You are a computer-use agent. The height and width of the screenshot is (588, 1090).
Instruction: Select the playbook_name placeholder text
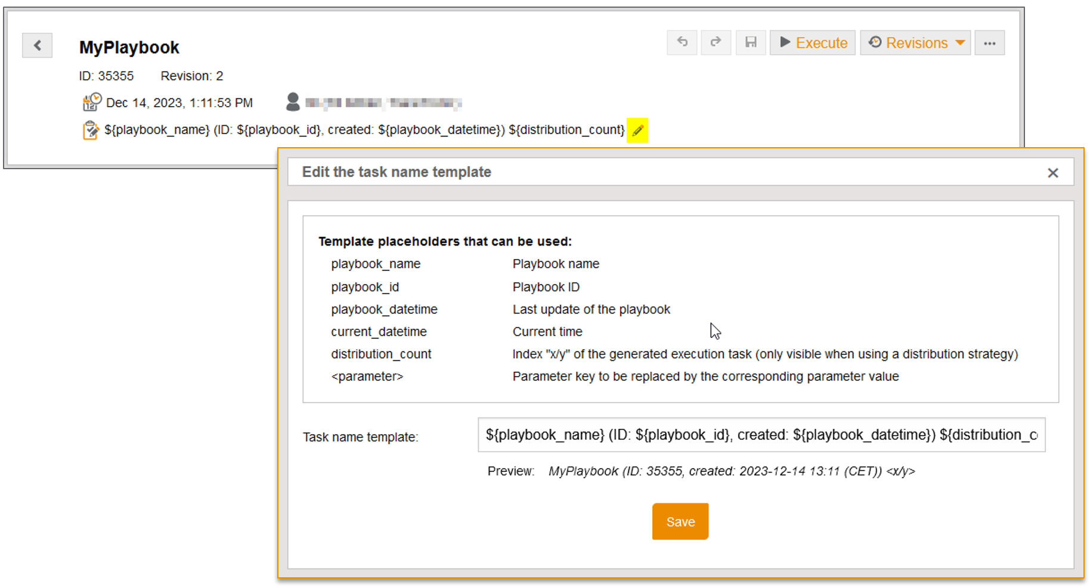pos(376,264)
